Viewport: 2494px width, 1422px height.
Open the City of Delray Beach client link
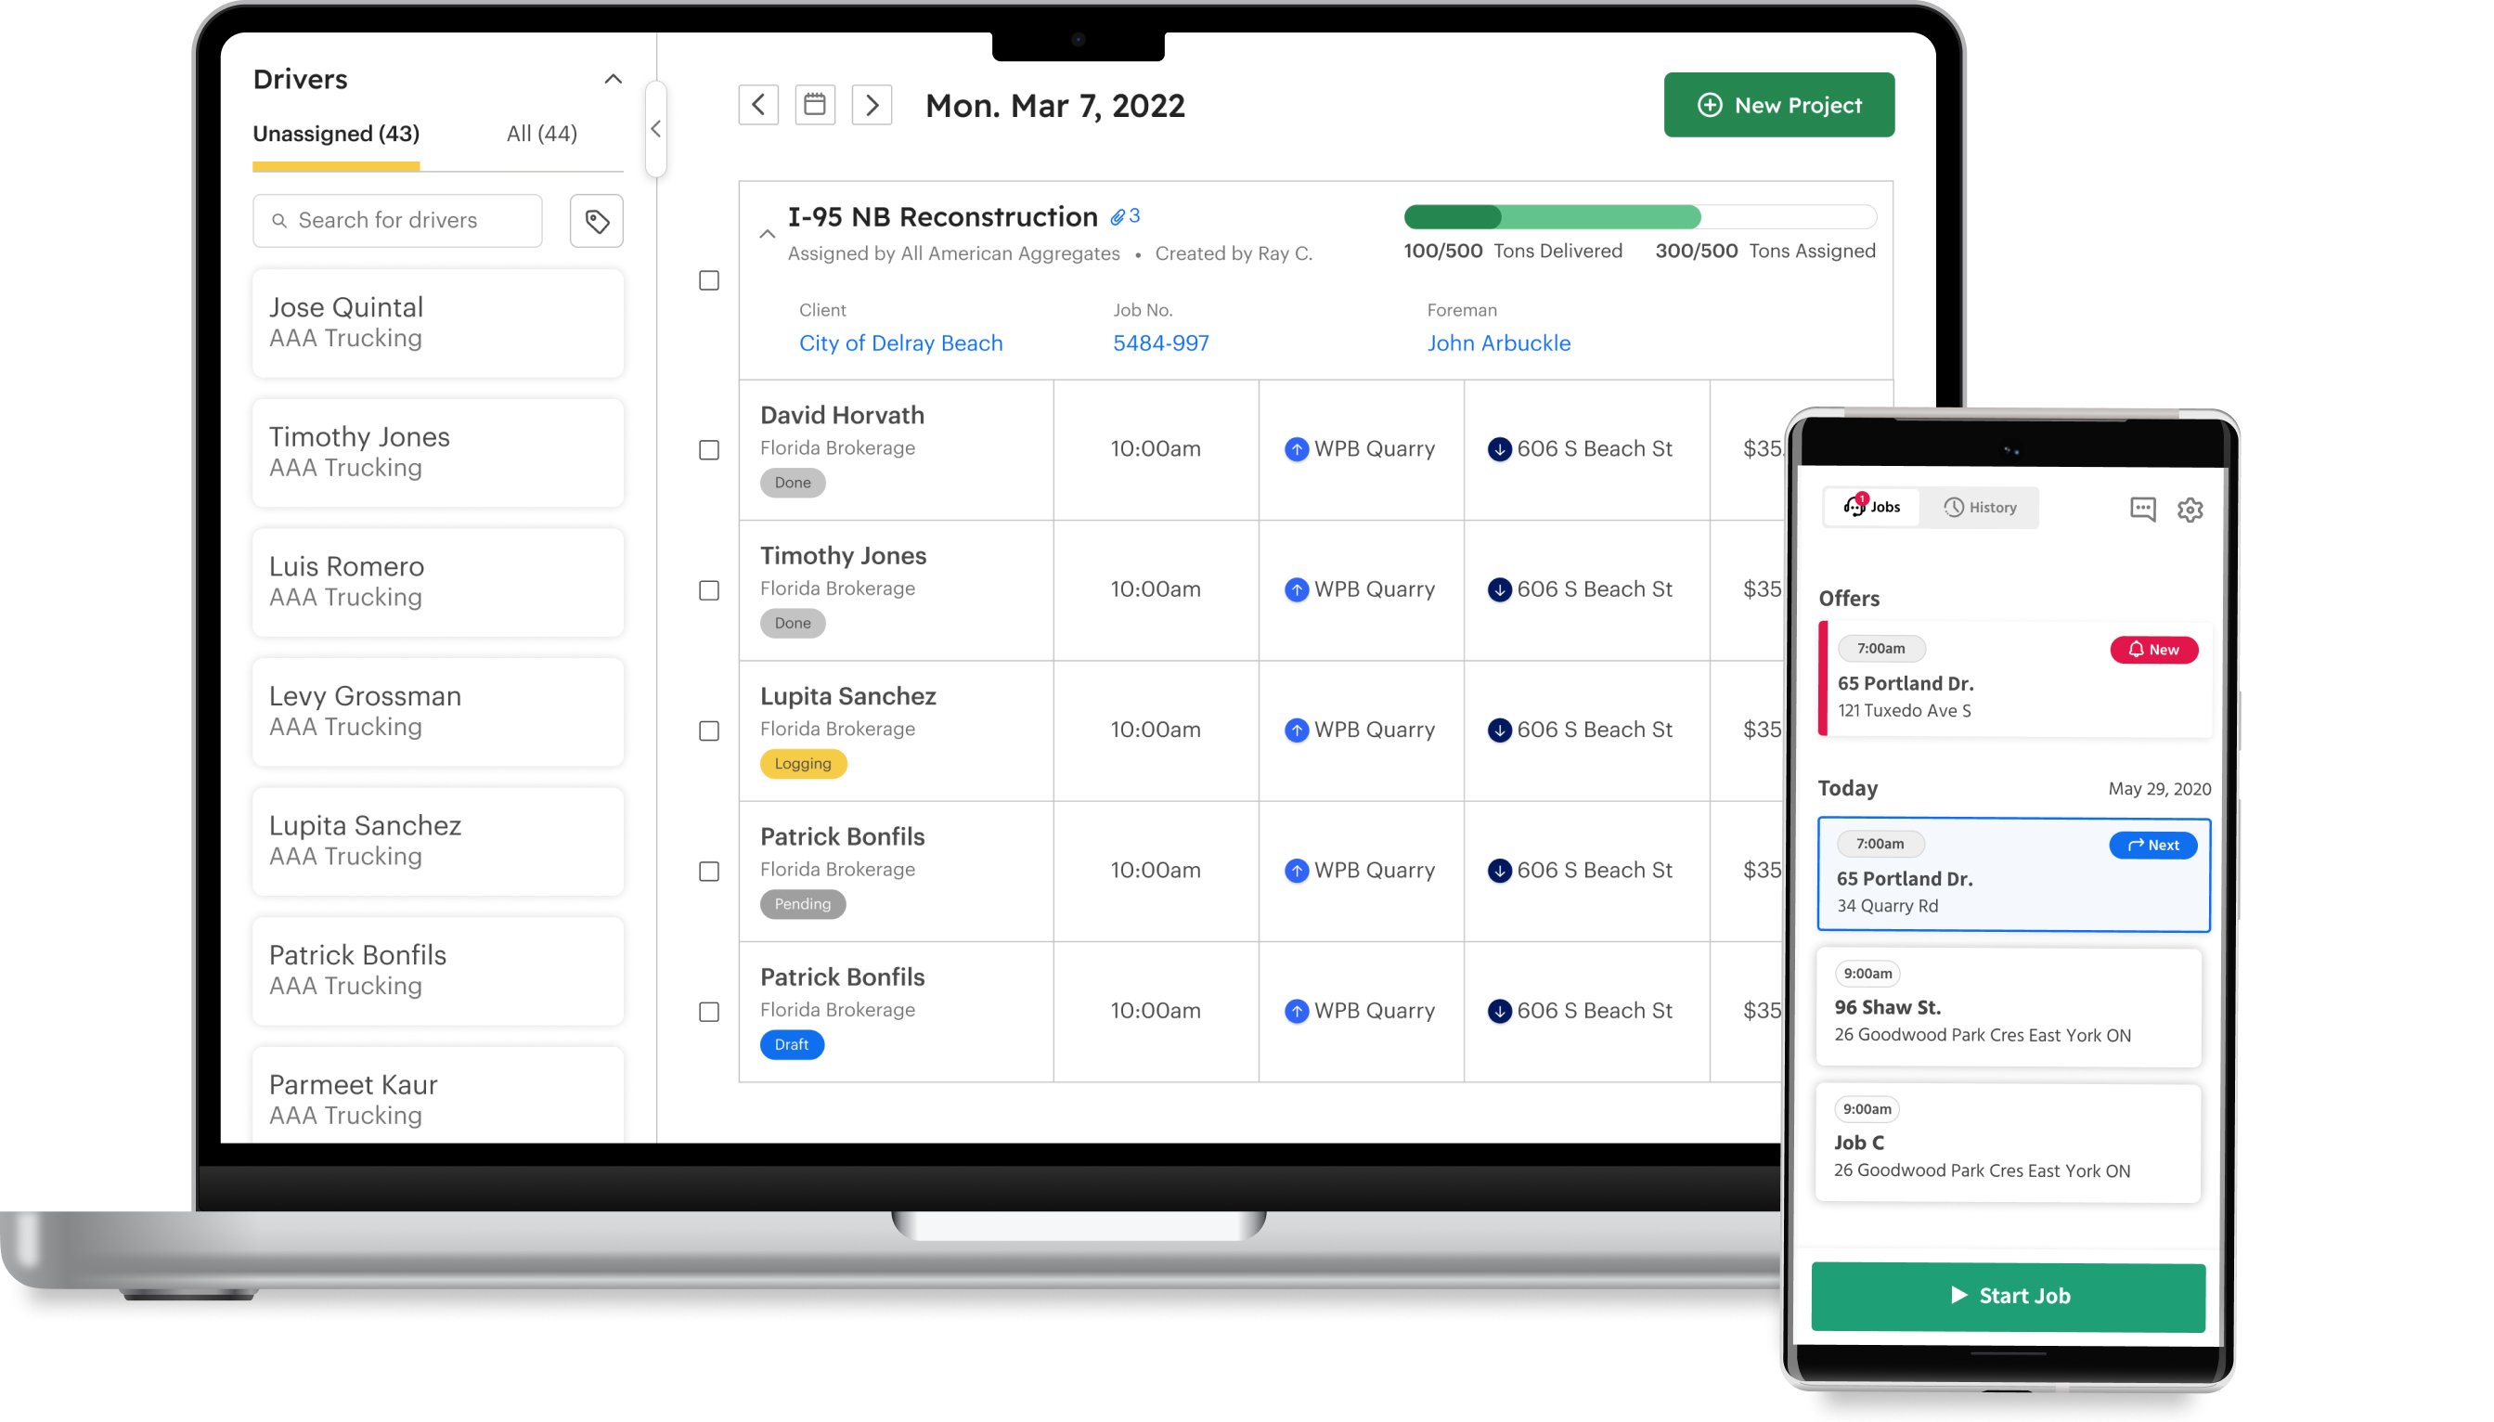900,343
